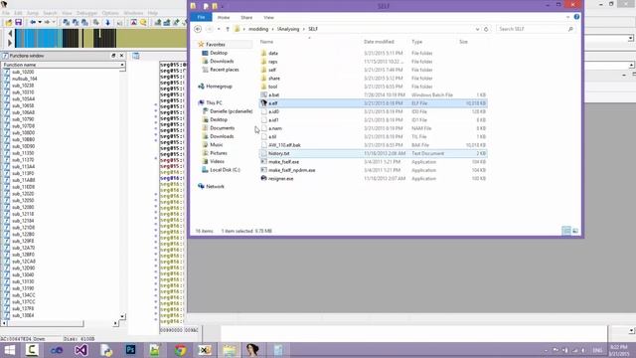
Task: Select make_fself.exe application
Action: point(283,162)
